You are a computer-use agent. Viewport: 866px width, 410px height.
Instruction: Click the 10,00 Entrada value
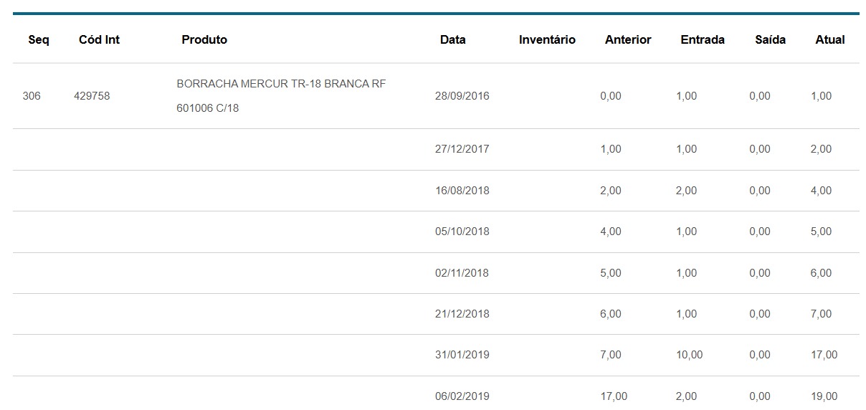click(689, 355)
